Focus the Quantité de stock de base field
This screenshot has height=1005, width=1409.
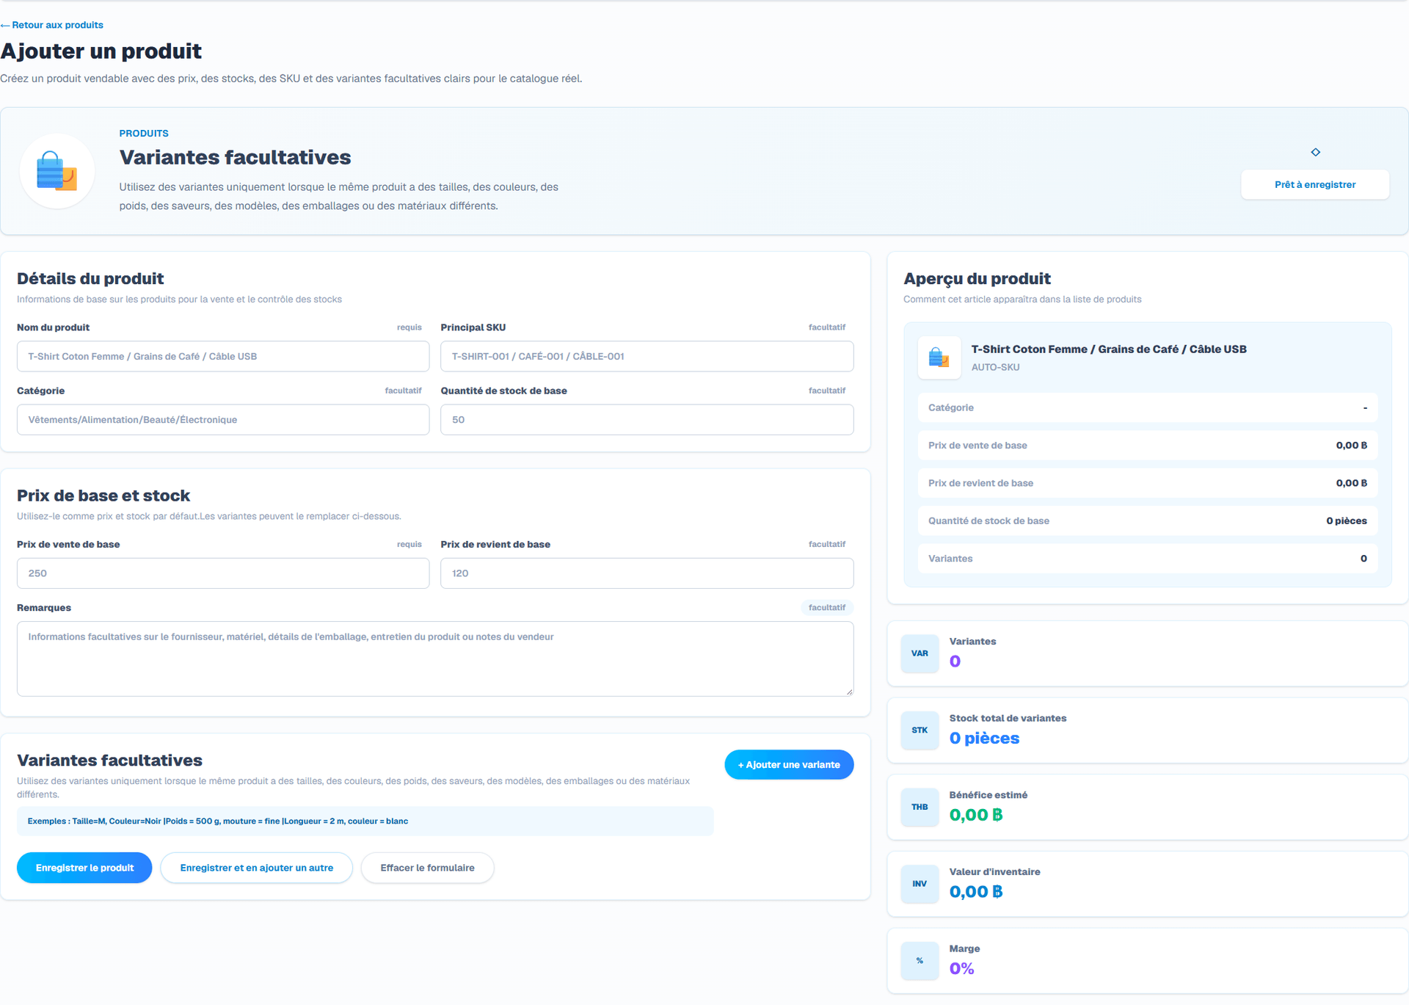click(x=647, y=420)
